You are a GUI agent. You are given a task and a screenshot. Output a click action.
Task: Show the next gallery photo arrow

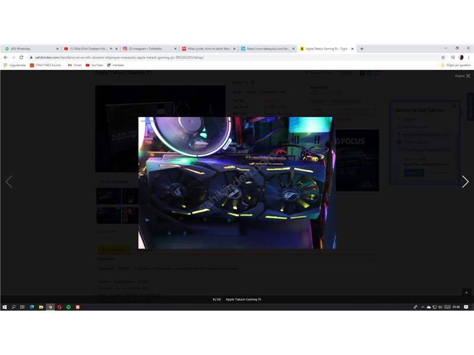click(465, 182)
